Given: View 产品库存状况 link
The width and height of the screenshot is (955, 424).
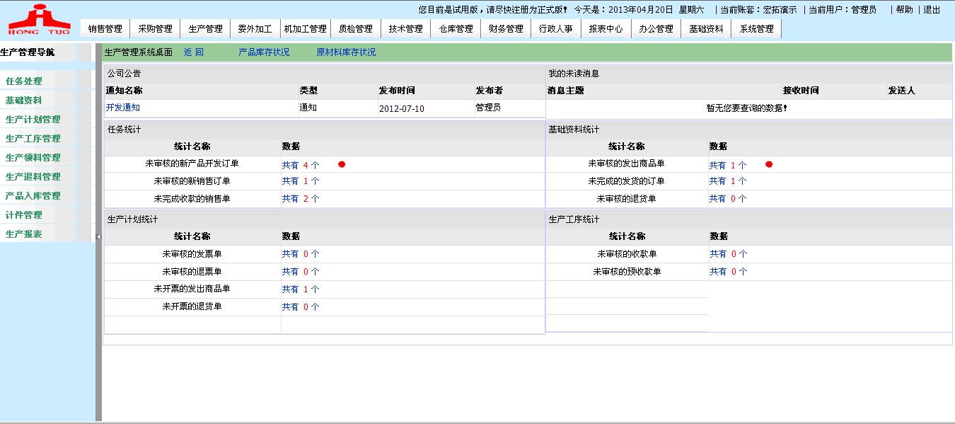Looking at the screenshot, I should pyautogui.click(x=264, y=52).
